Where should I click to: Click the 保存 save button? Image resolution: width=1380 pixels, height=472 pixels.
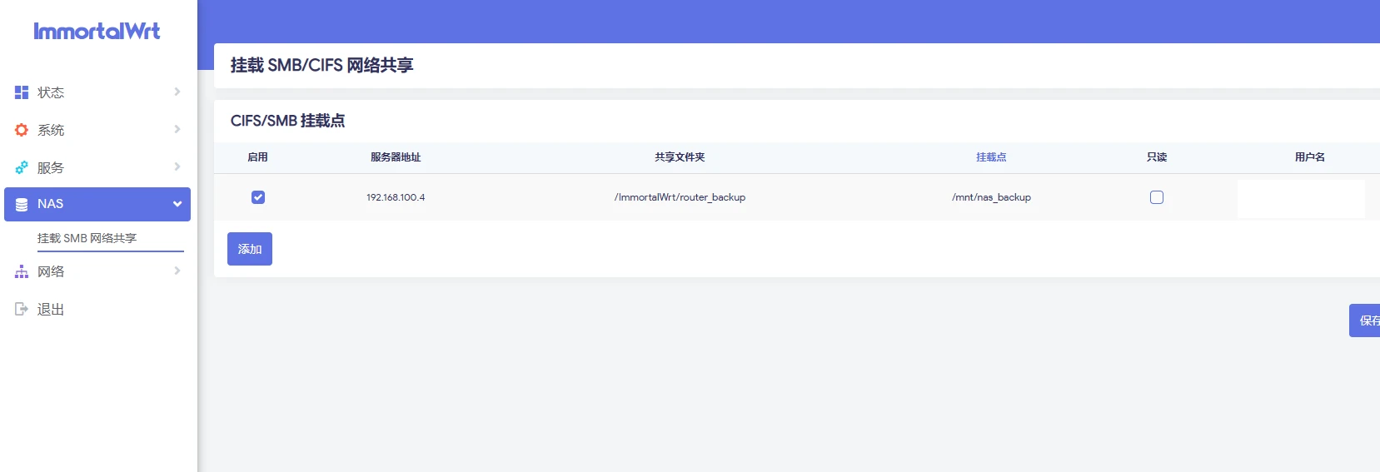pos(1366,320)
